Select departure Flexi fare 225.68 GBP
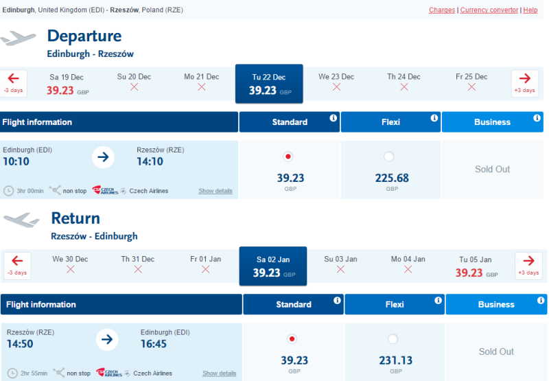The width and height of the screenshot is (549, 381). tap(388, 157)
